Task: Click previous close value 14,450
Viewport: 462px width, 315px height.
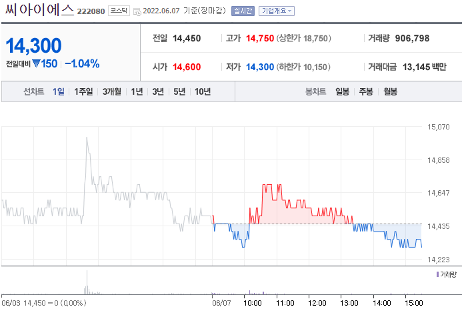Action: click(x=187, y=38)
